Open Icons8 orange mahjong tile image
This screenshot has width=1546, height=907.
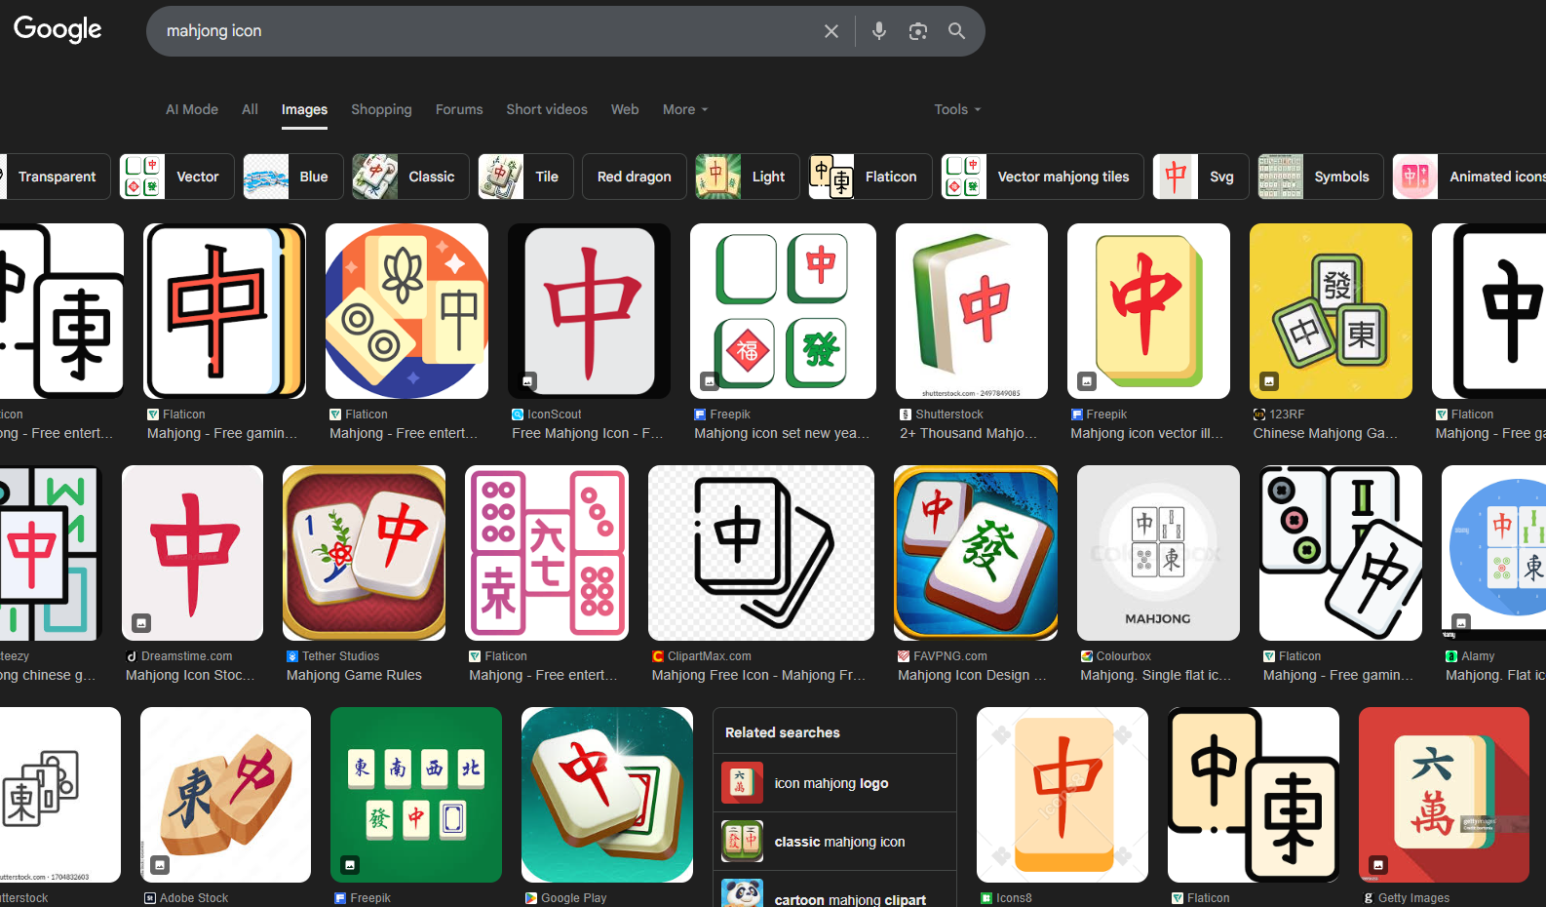[1063, 795]
